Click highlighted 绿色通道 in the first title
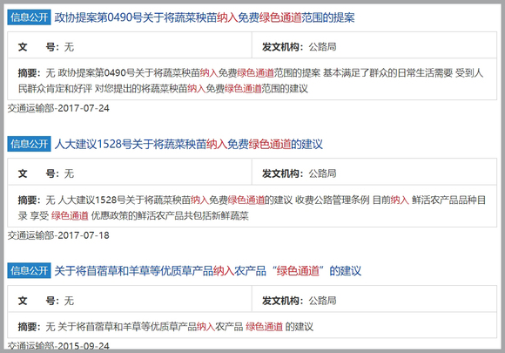This screenshot has width=505, height=353. coord(280,17)
